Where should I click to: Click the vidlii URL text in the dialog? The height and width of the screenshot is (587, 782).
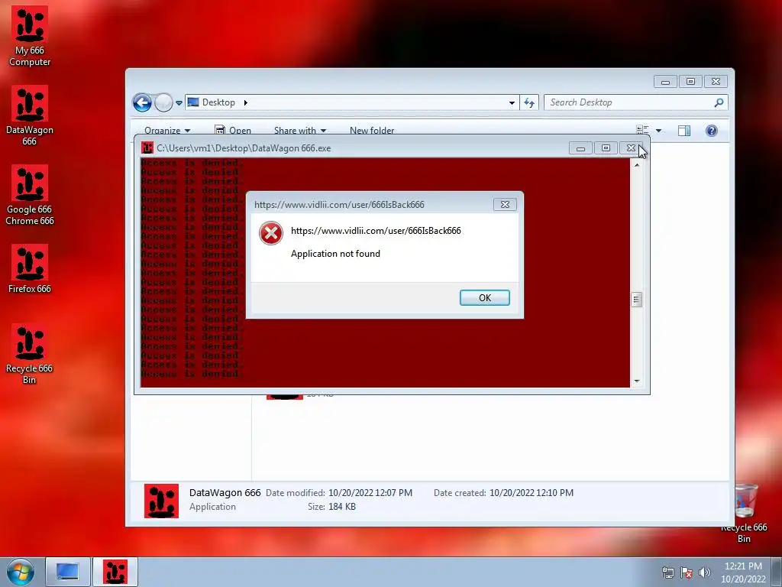click(x=376, y=231)
